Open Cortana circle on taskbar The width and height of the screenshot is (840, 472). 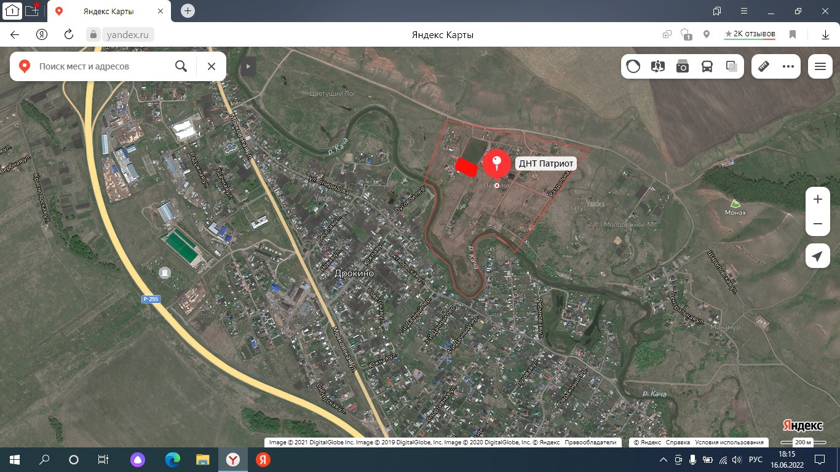74,460
